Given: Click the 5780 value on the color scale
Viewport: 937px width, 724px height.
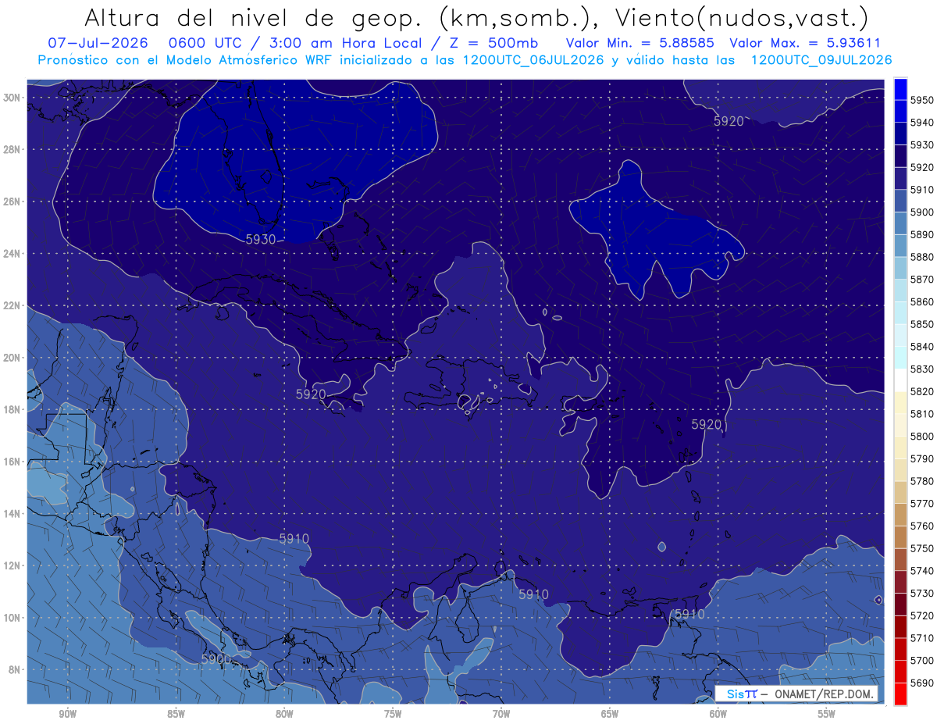Looking at the screenshot, I should 922,481.
